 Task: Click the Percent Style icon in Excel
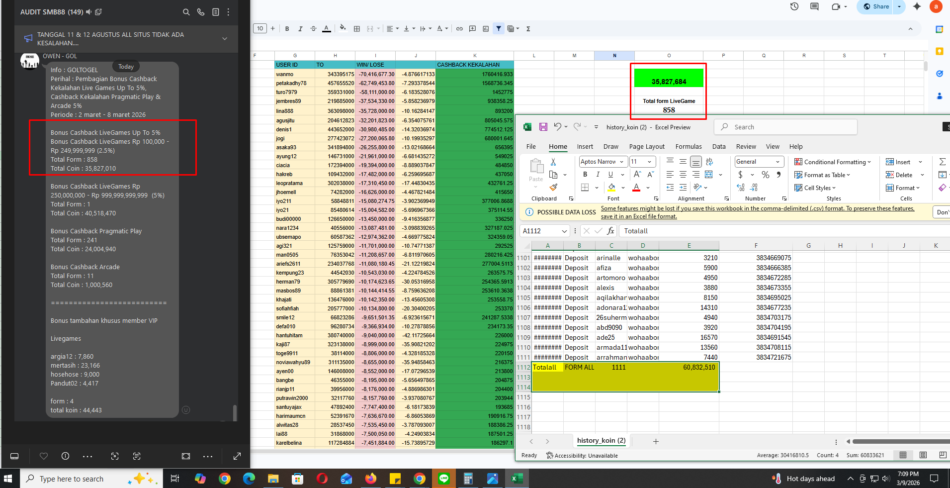[766, 175]
